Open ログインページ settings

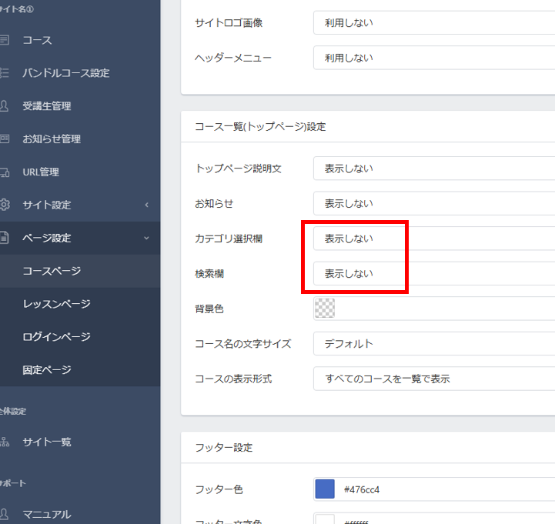tap(56, 337)
